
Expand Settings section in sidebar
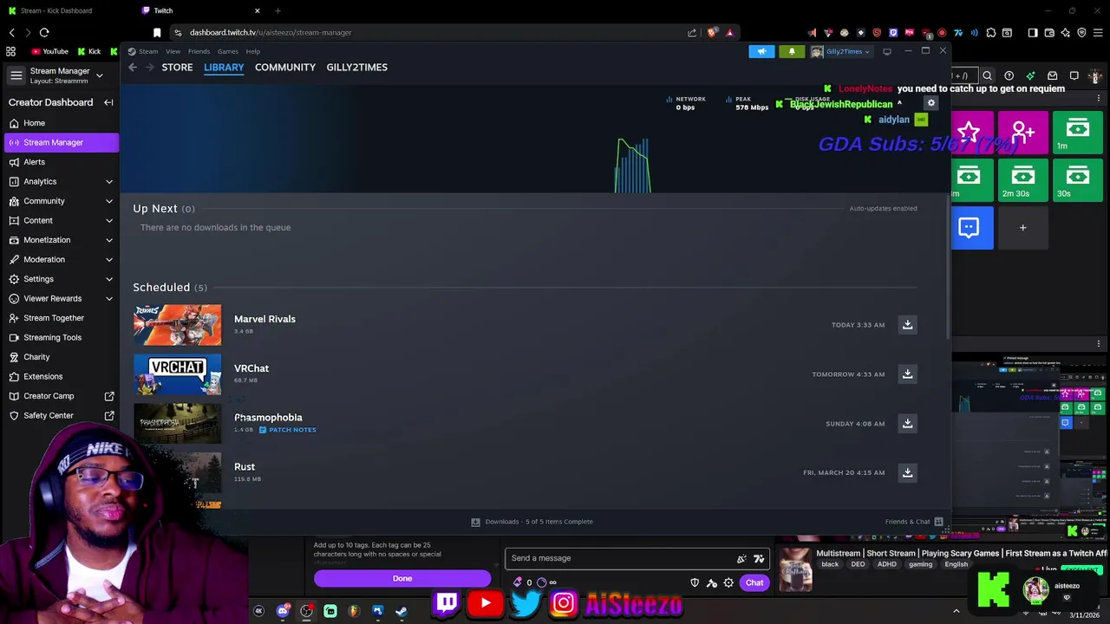60,279
